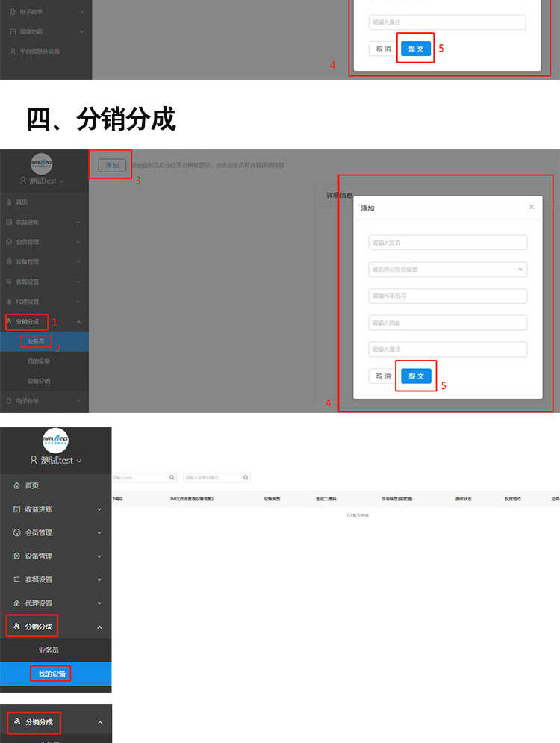560x743 pixels.
Task: Click 信号强度(强度值) column header
Action: tap(396, 499)
